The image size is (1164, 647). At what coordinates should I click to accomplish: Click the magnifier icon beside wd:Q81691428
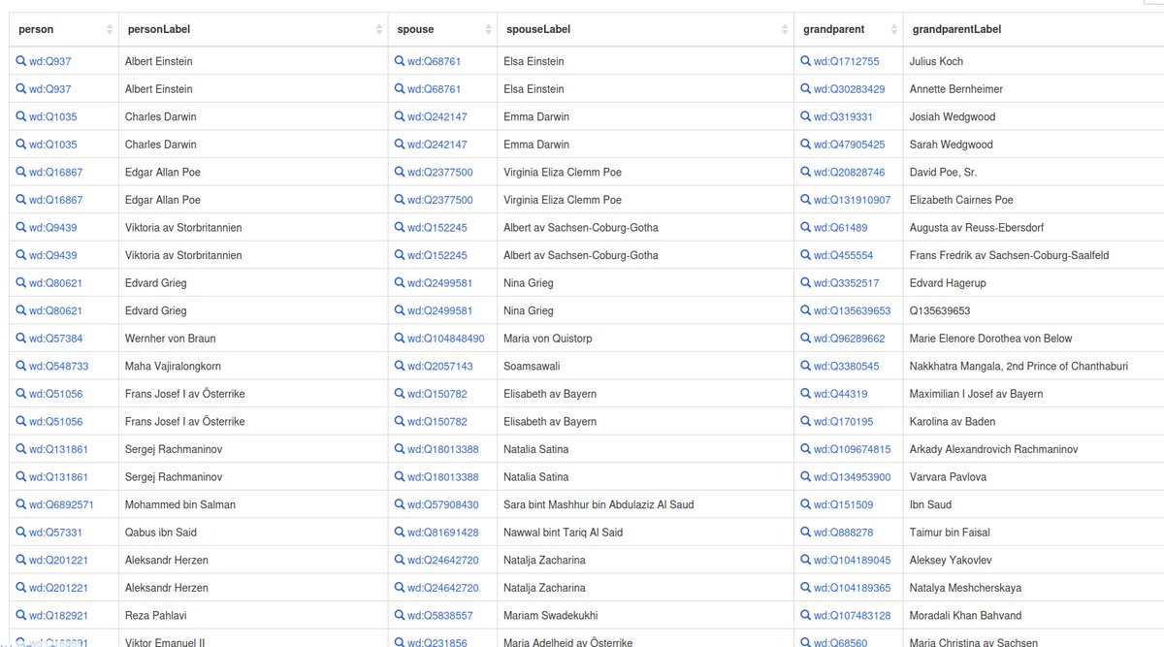click(399, 532)
